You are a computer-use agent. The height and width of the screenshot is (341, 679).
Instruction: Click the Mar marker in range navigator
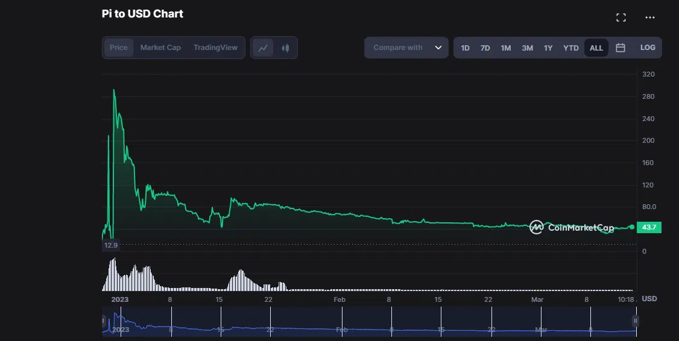click(541, 330)
